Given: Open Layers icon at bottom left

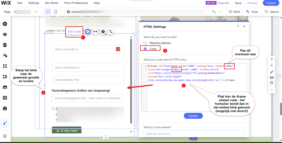Looking at the screenshot, I should [x=5, y=136].
